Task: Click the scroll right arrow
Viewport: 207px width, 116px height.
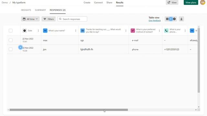Action: pos(196,110)
